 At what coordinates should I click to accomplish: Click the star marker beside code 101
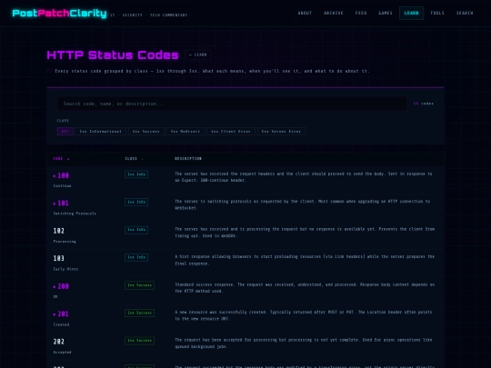55,204
